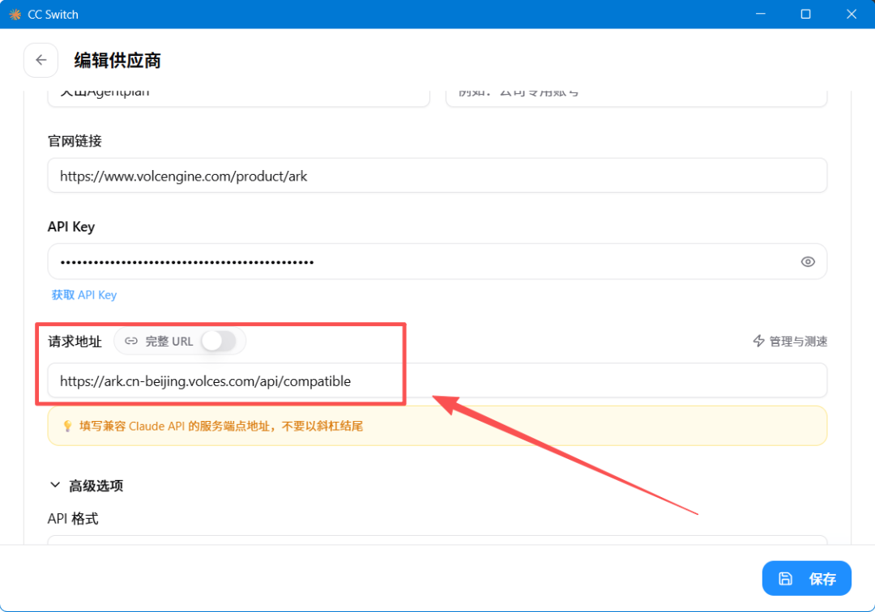Reveal the API Key with eye icon

pos(808,261)
